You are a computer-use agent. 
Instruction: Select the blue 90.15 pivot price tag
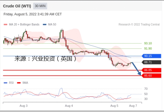[x=152, y=56]
